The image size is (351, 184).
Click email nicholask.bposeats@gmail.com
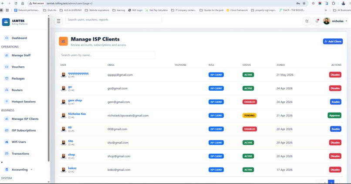coord(128,116)
